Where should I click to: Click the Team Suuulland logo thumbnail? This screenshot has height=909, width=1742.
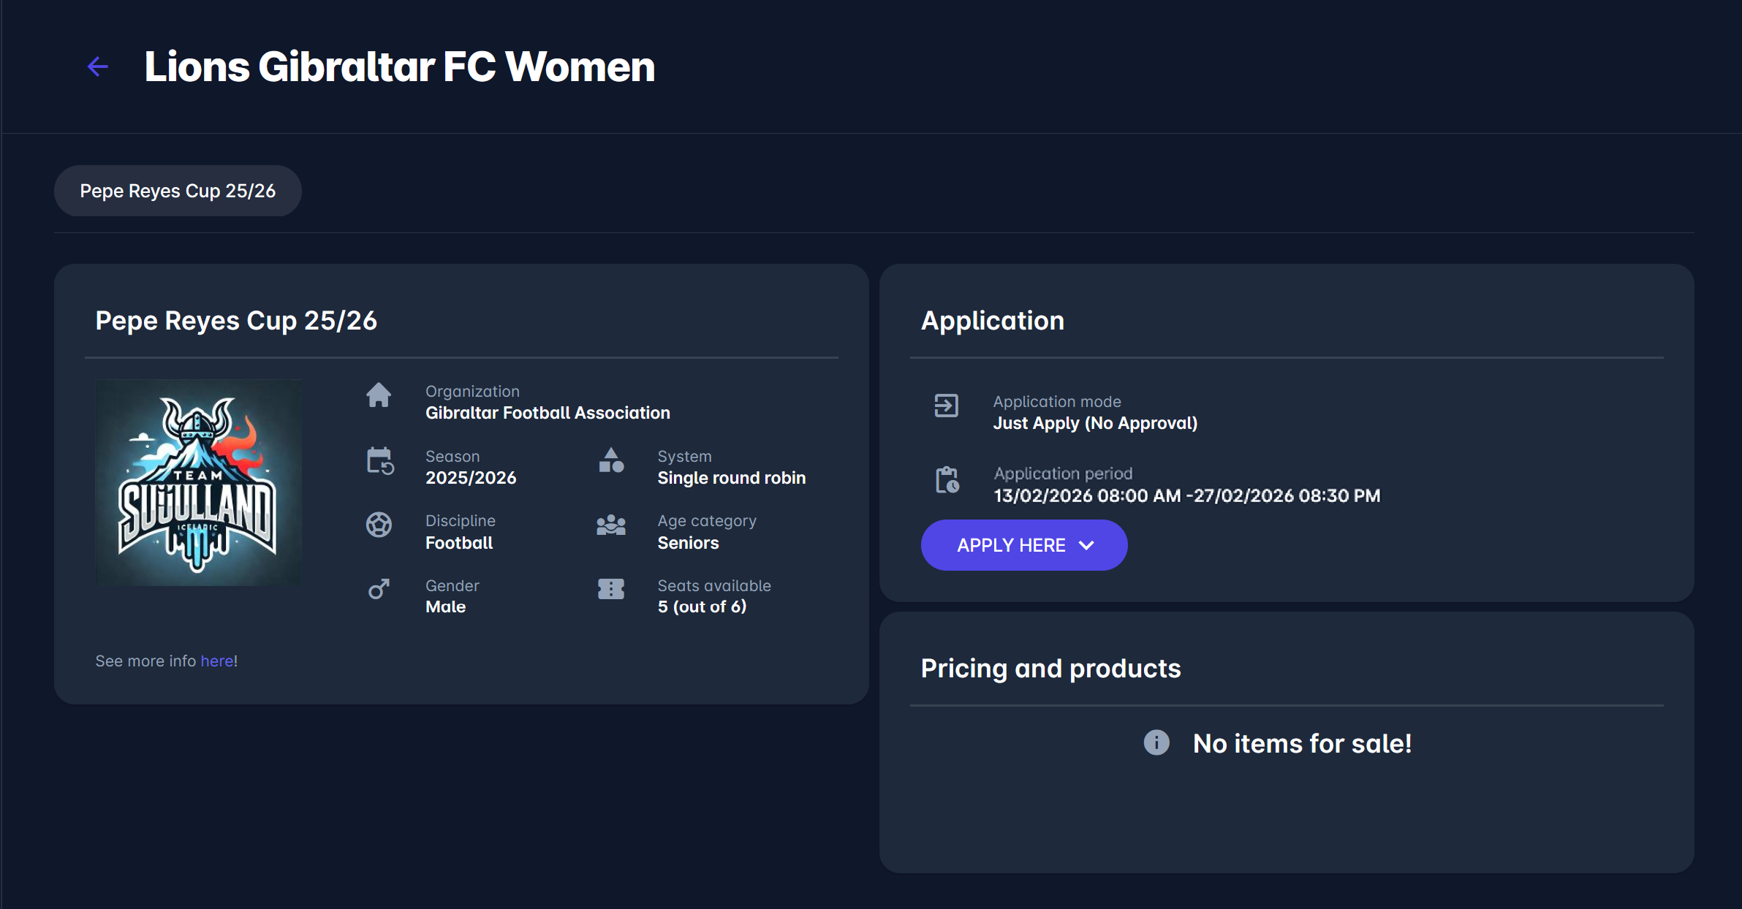198,482
